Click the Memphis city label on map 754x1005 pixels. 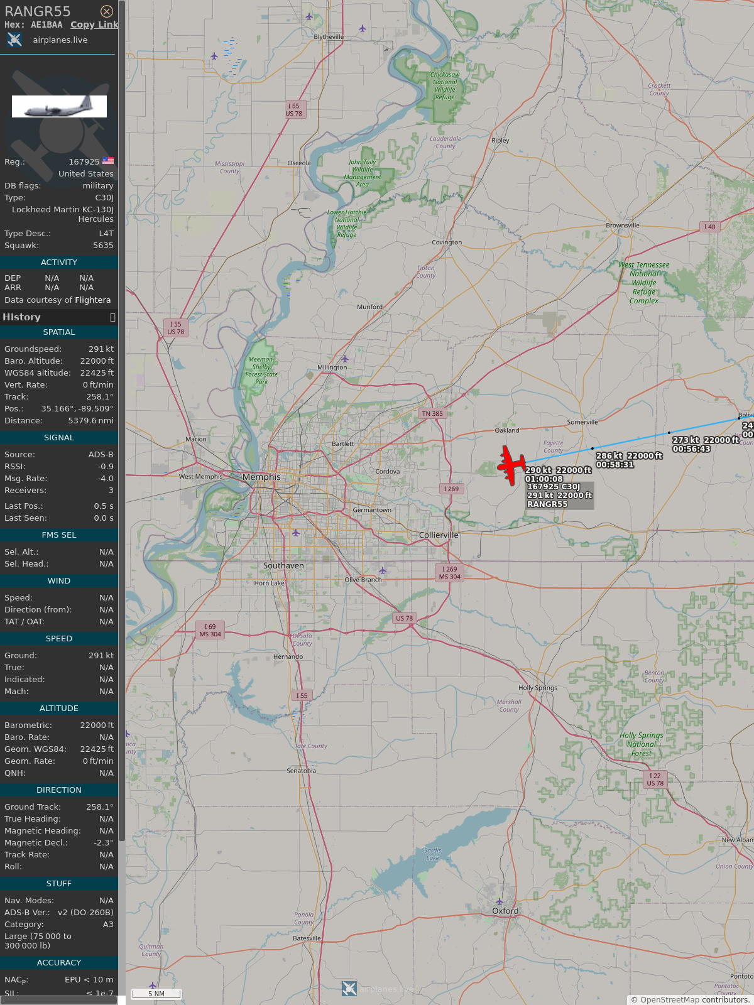[x=262, y=477]
